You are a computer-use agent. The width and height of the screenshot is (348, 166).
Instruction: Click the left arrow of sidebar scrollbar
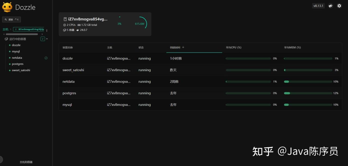coord(4,34)
